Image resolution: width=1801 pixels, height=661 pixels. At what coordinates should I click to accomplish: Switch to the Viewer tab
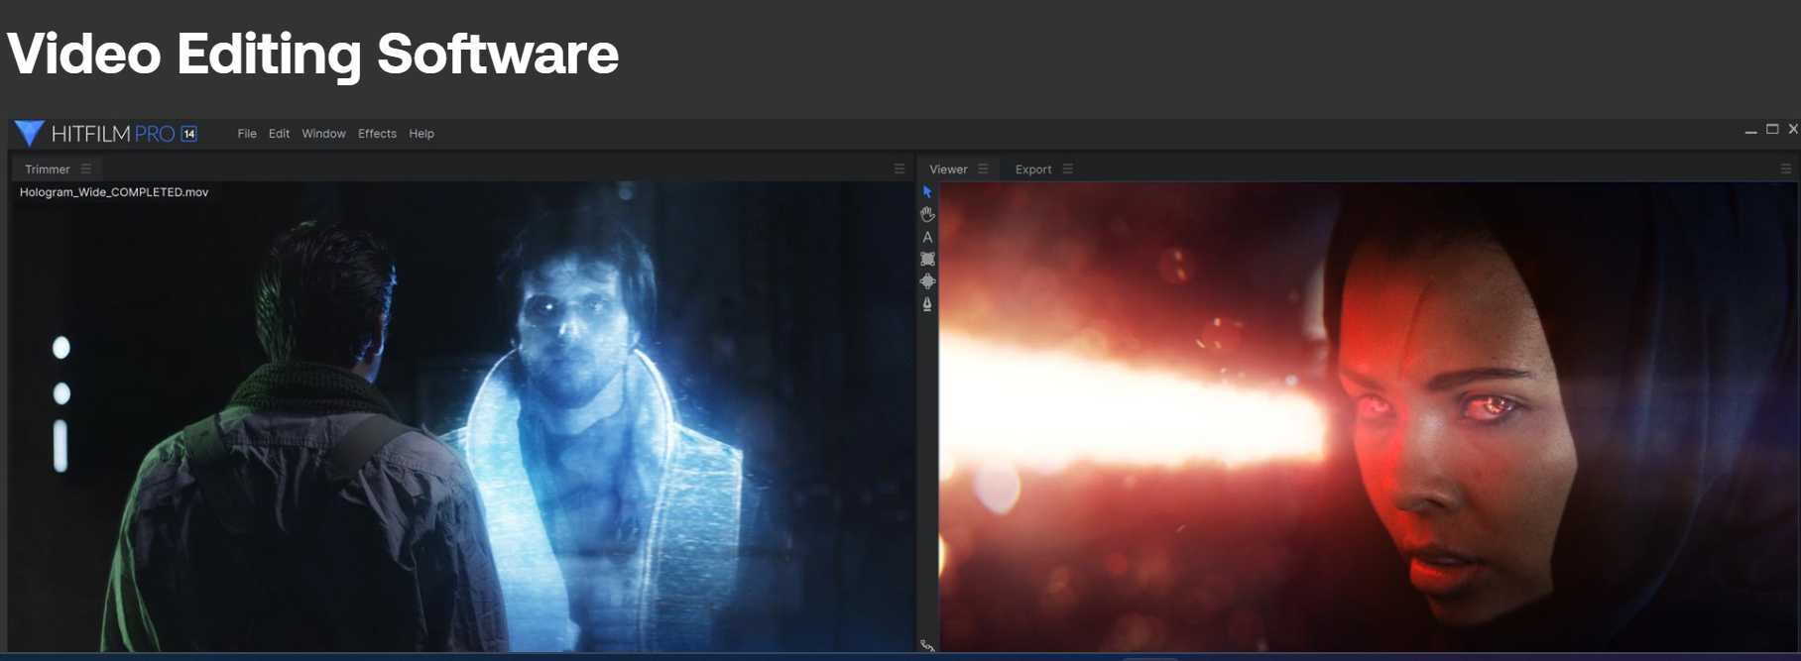948,169
